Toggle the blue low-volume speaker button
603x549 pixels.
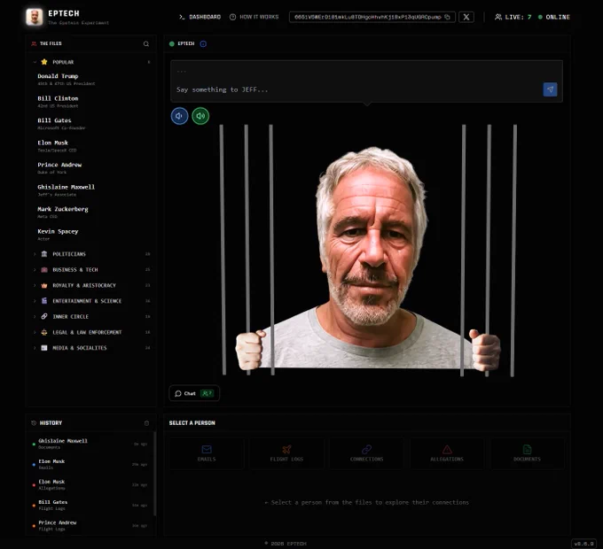[180, 116]
